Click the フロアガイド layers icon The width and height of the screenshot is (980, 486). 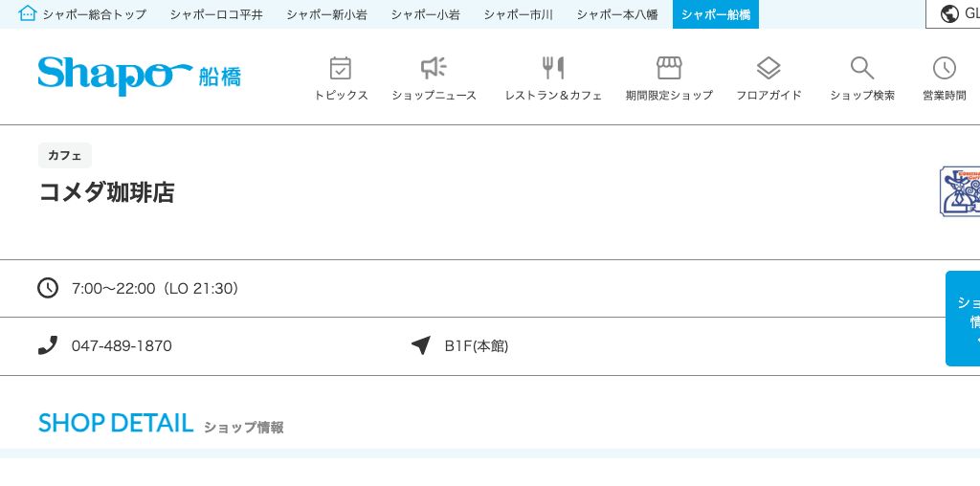point(768,68)
